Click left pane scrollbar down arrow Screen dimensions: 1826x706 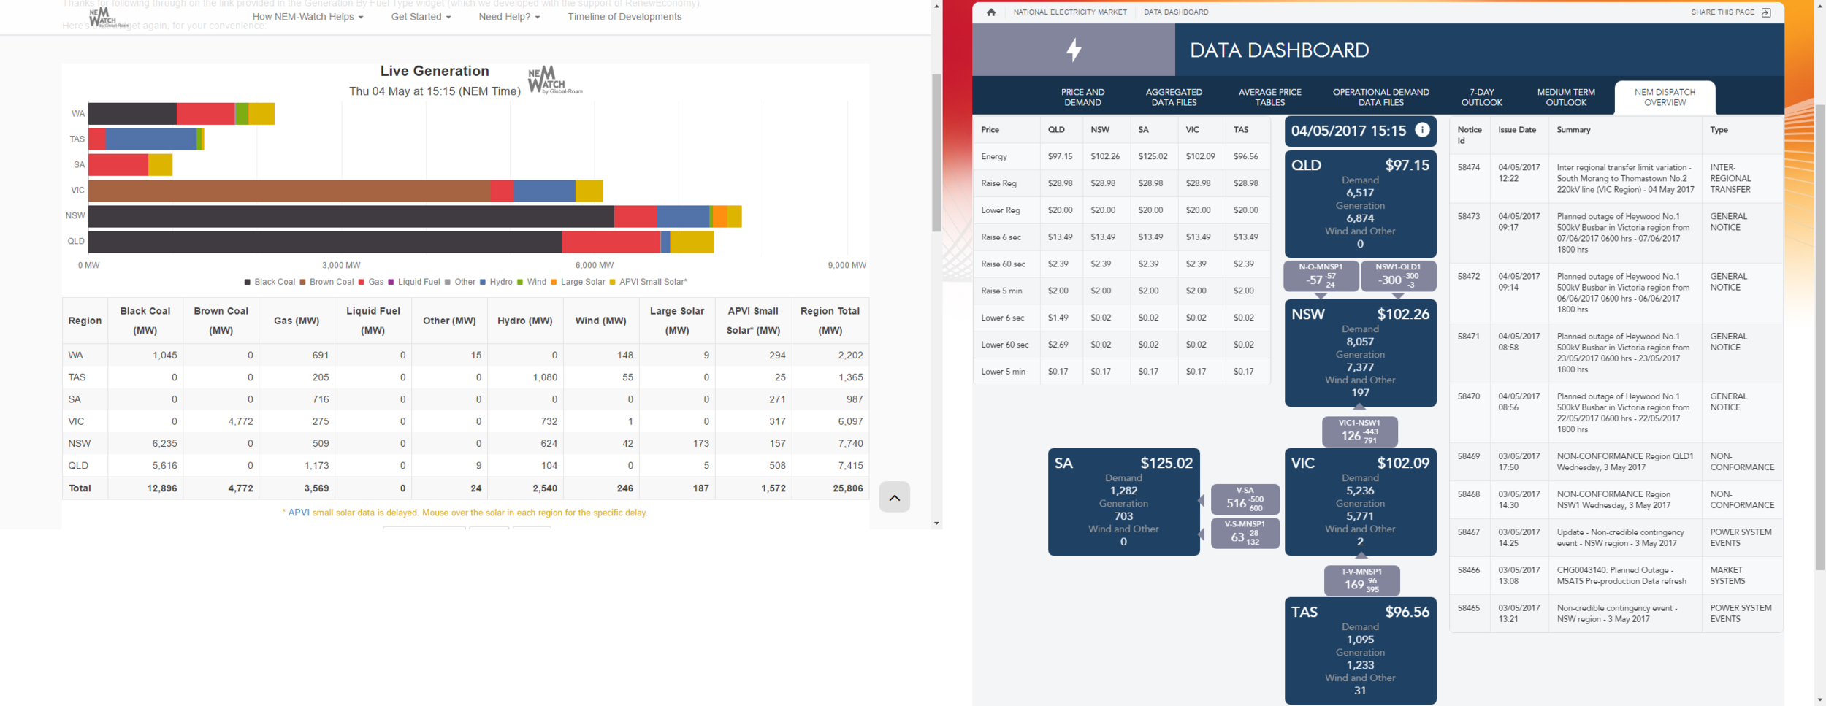tap(936, 523)
